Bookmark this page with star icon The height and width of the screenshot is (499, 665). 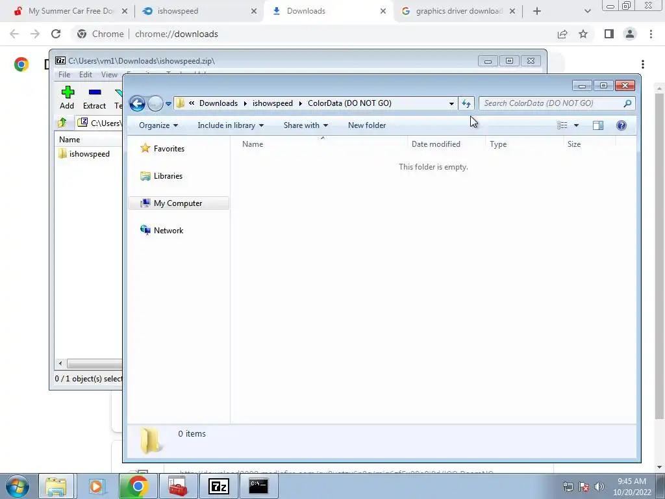[584, 34]
